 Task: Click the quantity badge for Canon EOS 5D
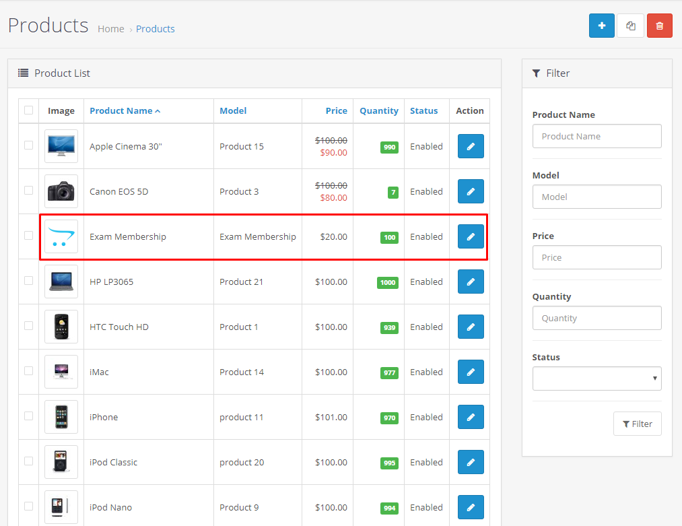[x=393, y=193]
